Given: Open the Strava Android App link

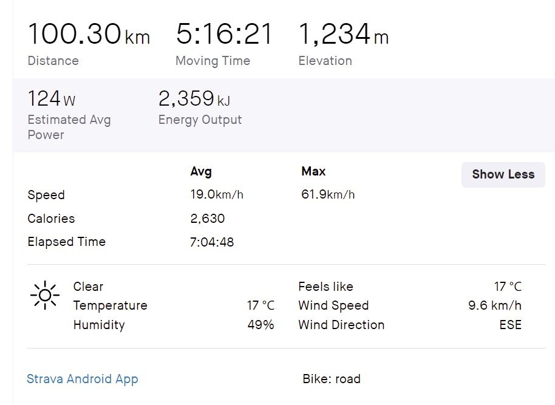Looking at the screenshot, I should point(83,379).
